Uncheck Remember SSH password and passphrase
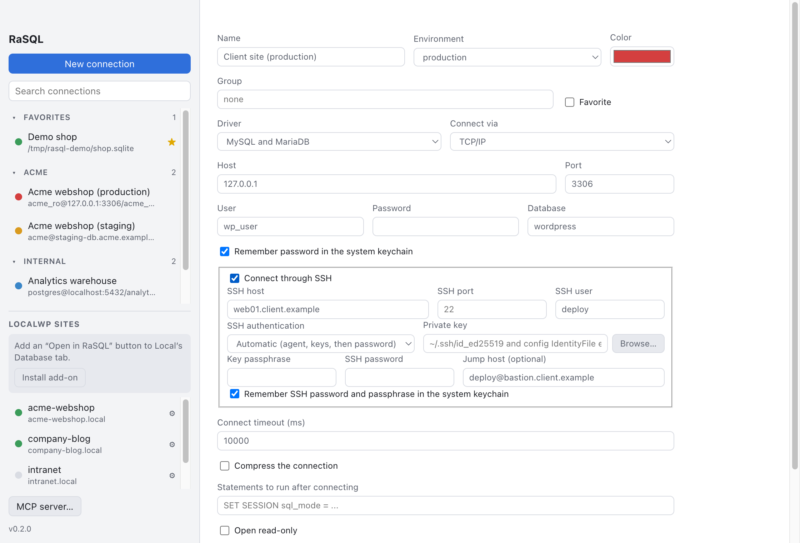Screen dimensions: 800x543 click(235, 394)
